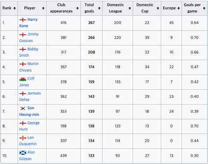
Task: Click Scotland flag beside Alan Gilzean
Action: point(23,153)
